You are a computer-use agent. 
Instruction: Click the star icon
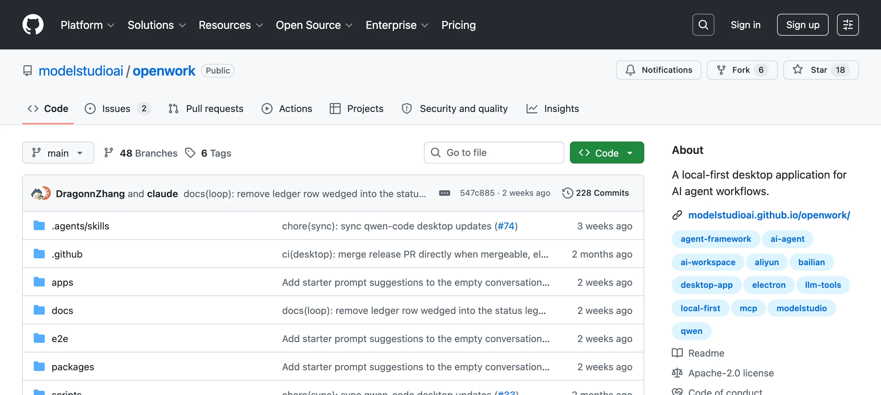tap(798, 70)
